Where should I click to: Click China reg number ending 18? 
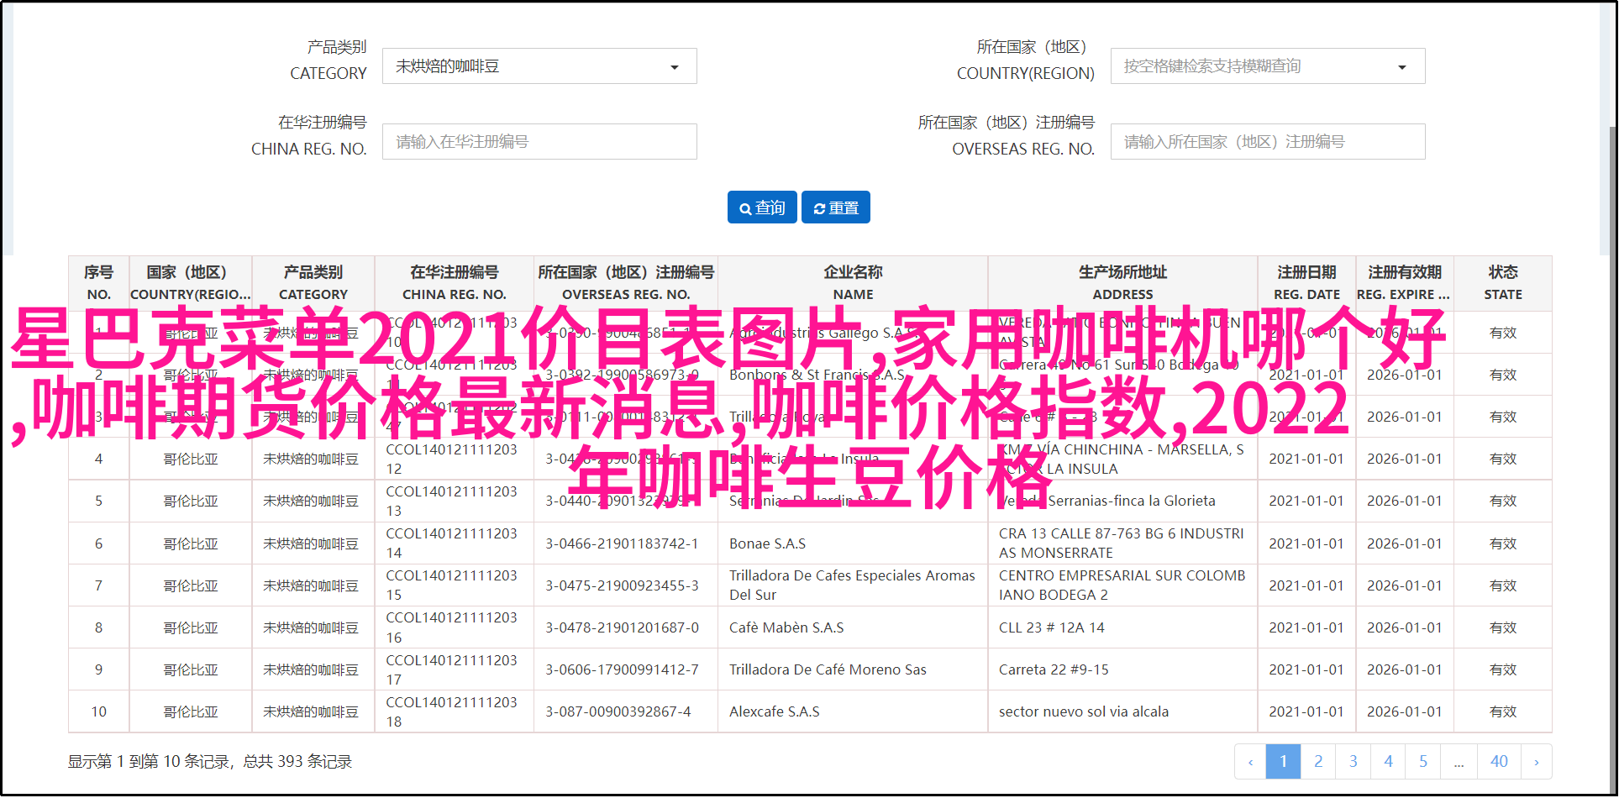pos(451,711)
